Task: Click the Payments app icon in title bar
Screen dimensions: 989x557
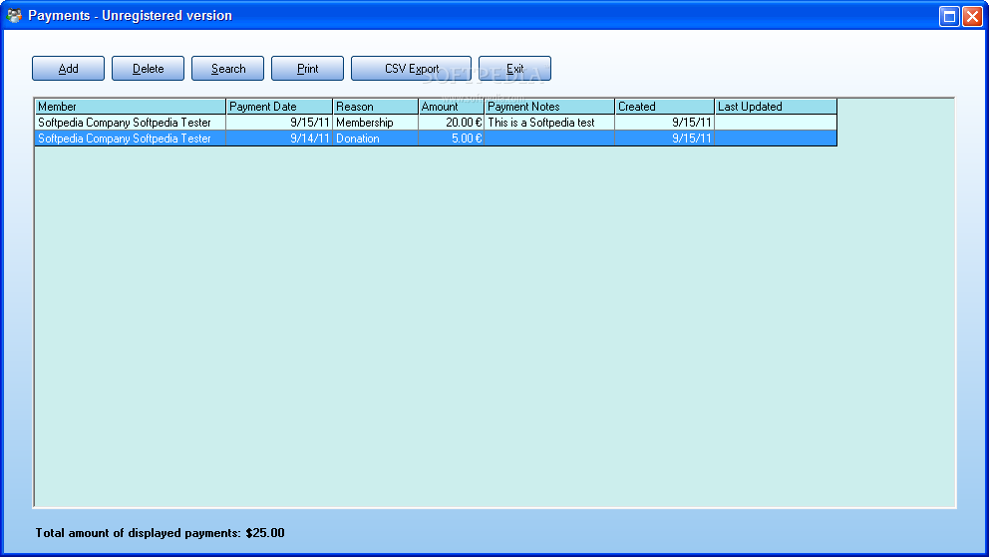Action: 14,16
